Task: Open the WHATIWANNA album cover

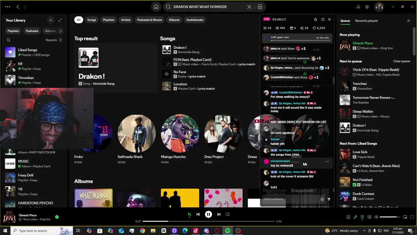Action: [x=93, y=198]
